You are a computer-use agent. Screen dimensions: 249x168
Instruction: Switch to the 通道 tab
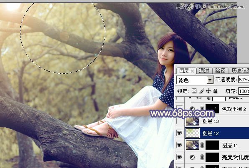tap(204, 71)
